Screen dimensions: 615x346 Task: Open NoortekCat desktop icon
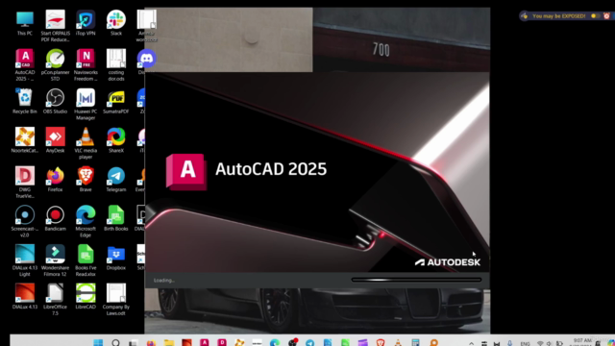(25, 140)
